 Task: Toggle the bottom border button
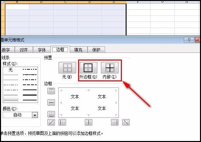click(51, 114)
